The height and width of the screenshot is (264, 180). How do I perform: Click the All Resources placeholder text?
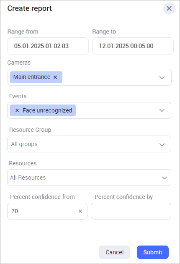[28, 178]
